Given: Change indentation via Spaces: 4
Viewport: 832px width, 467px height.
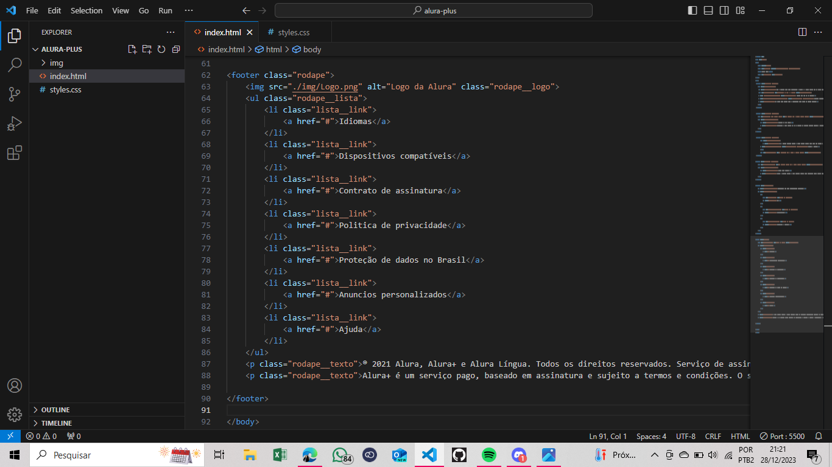Looking at the screenshot, I should [652, 436].
